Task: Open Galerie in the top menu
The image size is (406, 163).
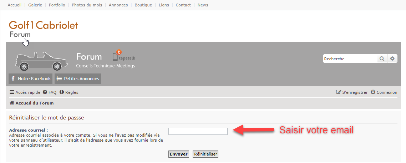Action: (35, 5)
